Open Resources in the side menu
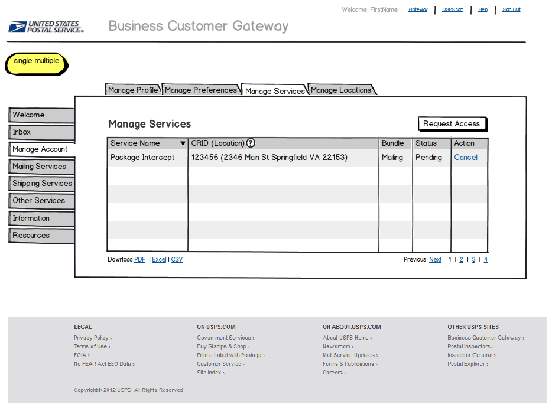This screenshot has width=552, height=408. pos(41,236)
